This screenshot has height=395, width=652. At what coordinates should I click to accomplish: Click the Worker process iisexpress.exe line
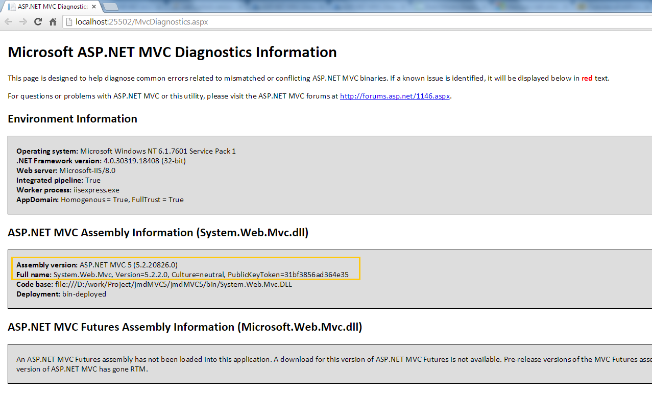tap(68, 190)
